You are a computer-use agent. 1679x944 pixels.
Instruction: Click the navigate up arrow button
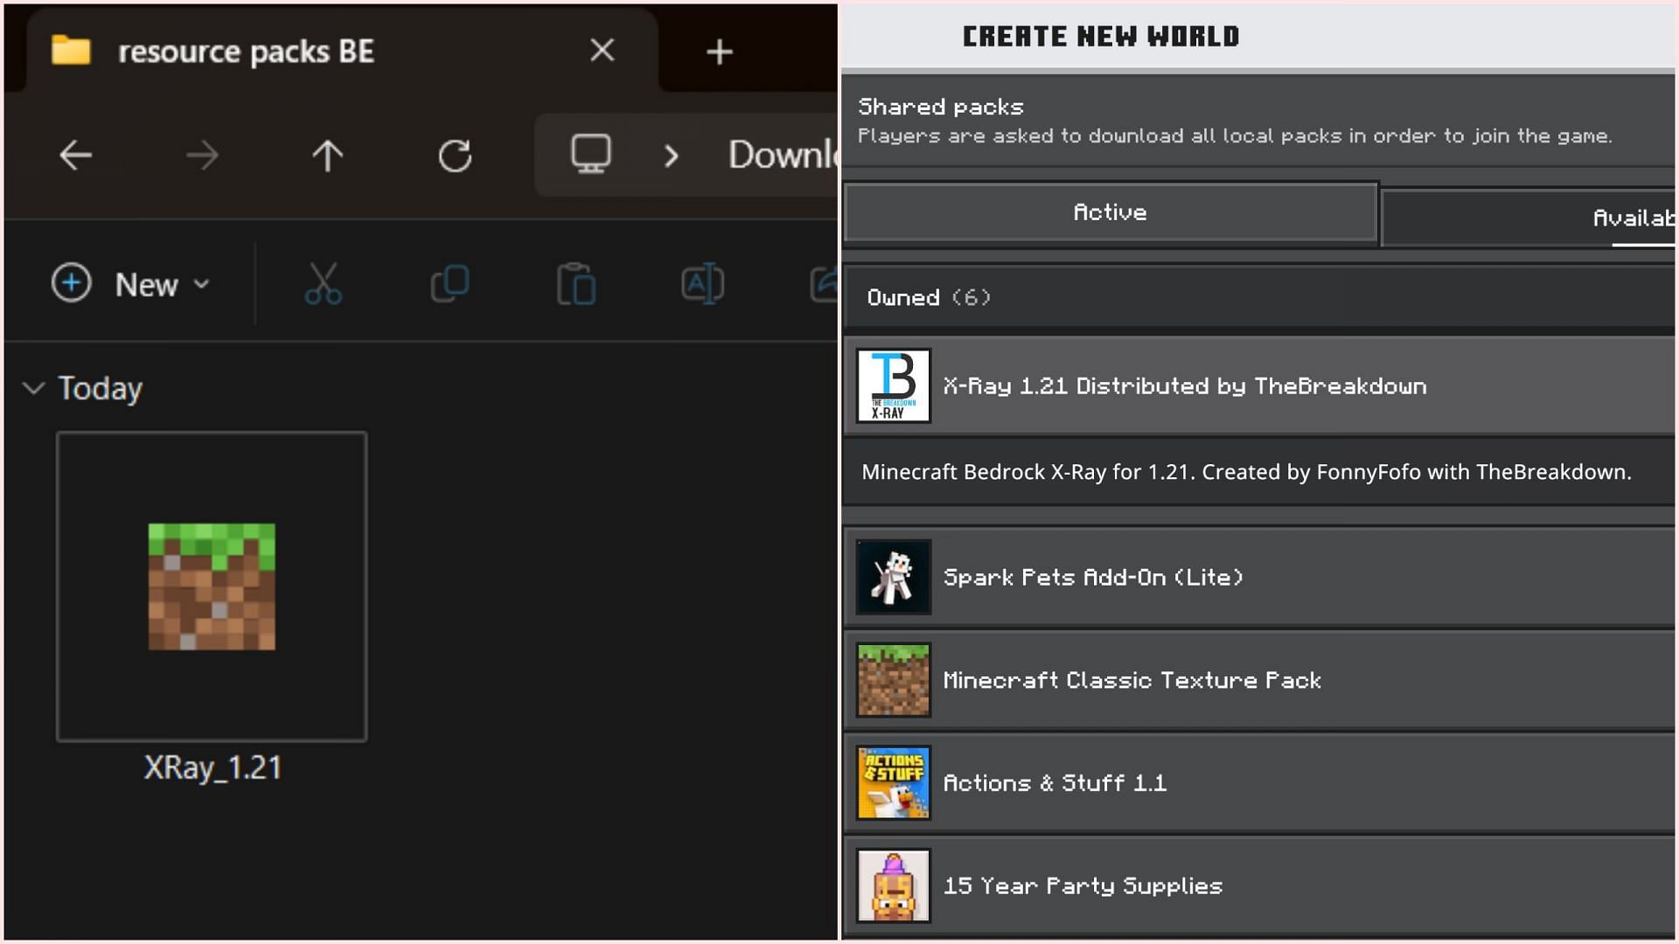tap(329, 155)
